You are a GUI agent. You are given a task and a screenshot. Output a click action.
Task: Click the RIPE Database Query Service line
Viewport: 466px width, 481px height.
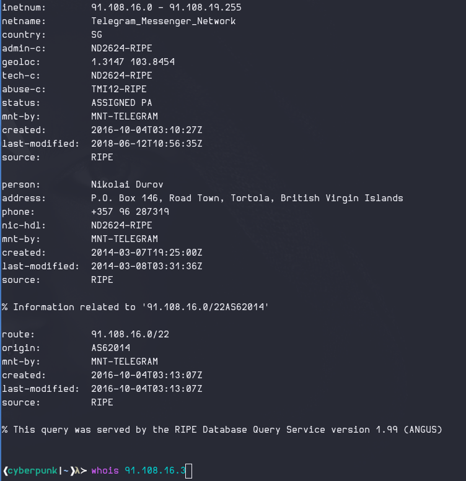(222, 430)
